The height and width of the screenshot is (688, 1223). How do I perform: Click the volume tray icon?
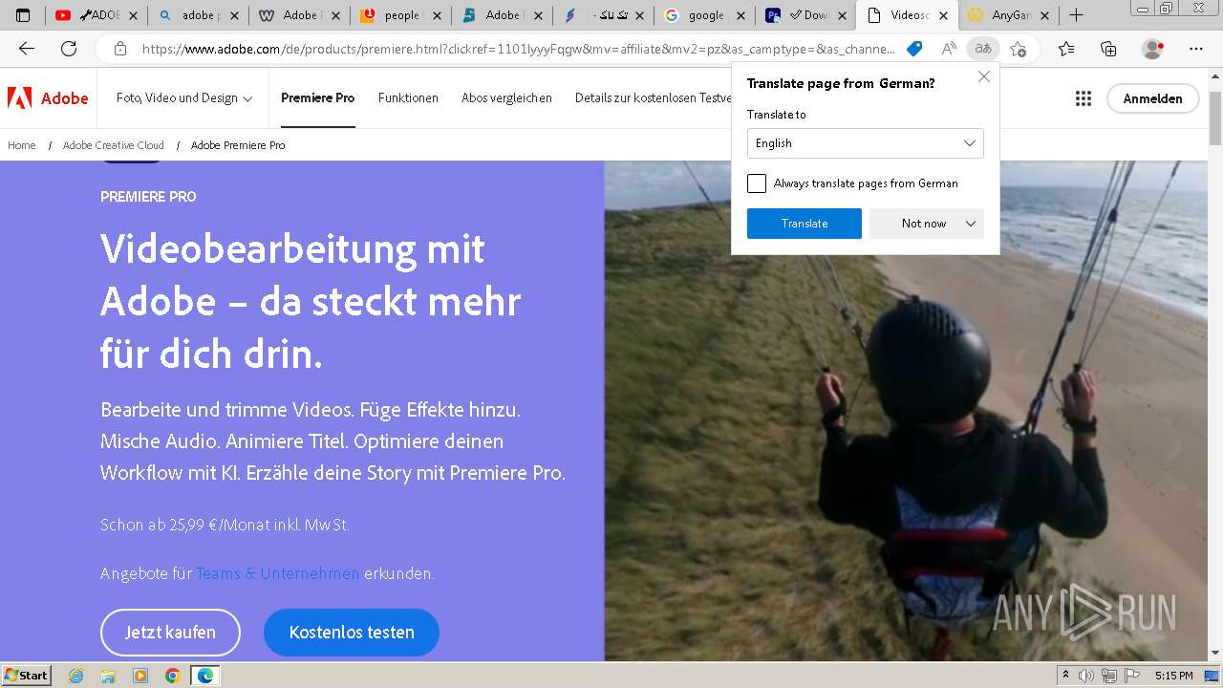pyautogui.click(x=1087, y=676)
